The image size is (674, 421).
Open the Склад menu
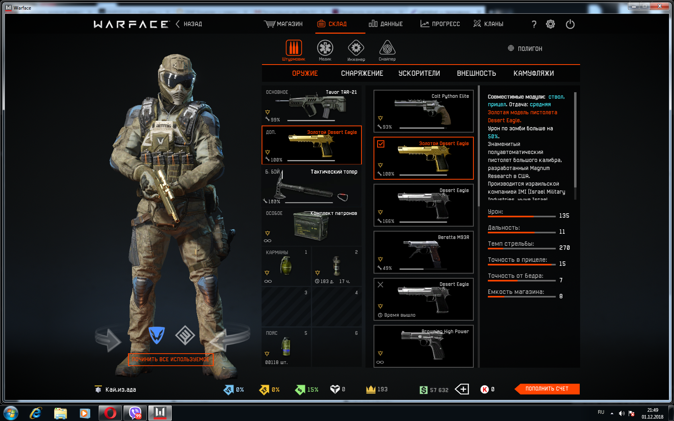pos(332,24)
